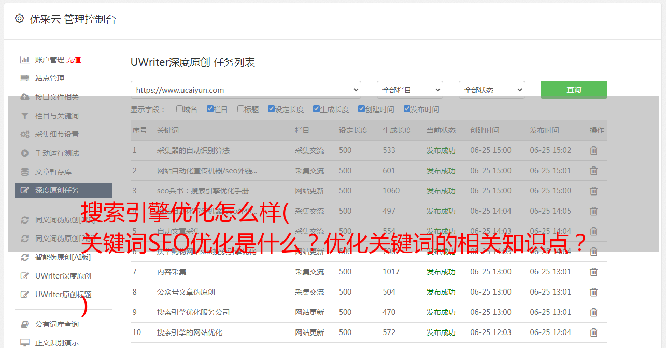Select UWriter深度原创 in the sidebar

click(63, 276)
